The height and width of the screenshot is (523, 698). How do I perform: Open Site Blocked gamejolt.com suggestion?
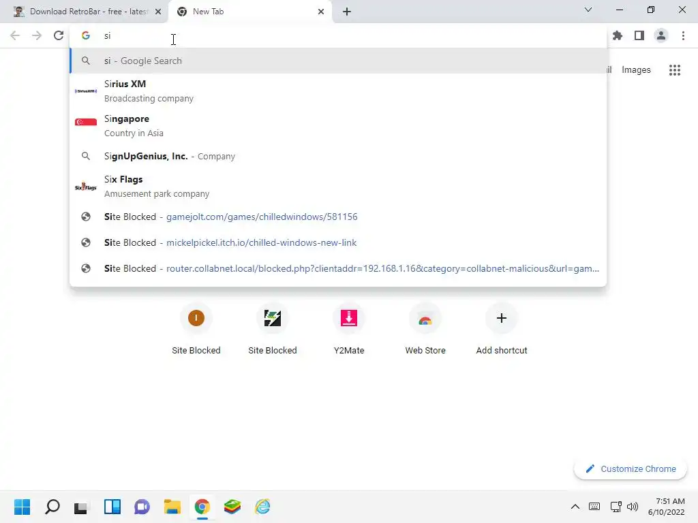(338, 217)
